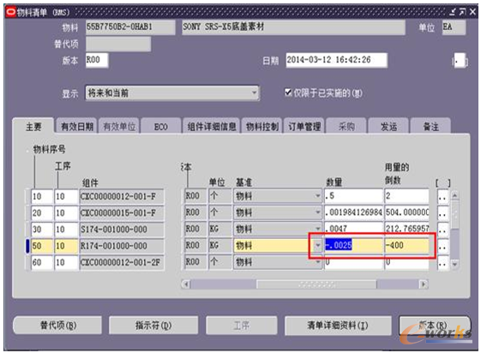Image resolution: width=481 pixels, height=353 pixels.
Task: Click the horizontal scrollbar left arrow
Action: (x=186, y=284)
